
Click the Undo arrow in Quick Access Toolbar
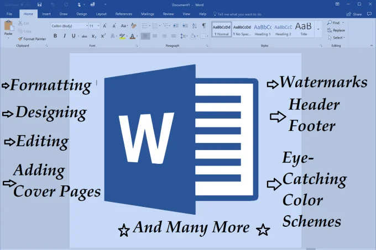coord(53,4)
